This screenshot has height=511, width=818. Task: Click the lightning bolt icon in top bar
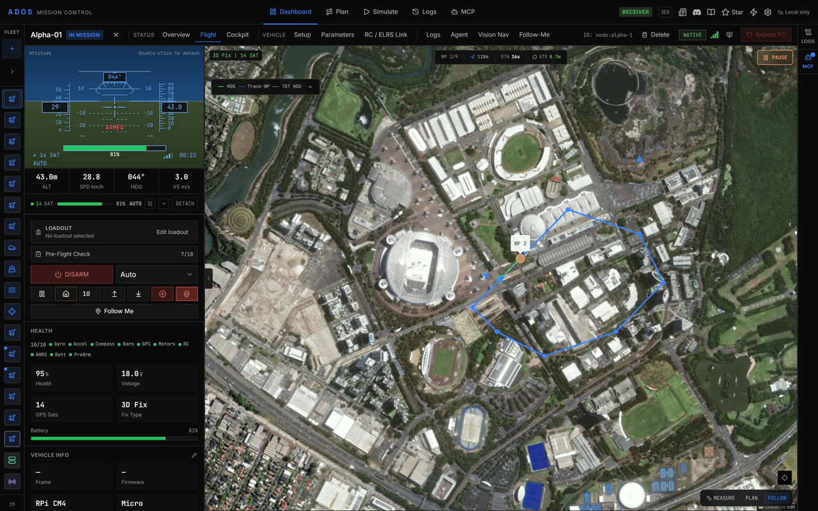click(x=753, y=12)
